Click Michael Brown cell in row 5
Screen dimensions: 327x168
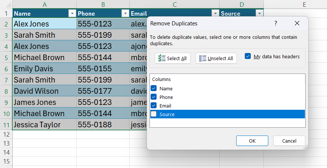point(44,57)
